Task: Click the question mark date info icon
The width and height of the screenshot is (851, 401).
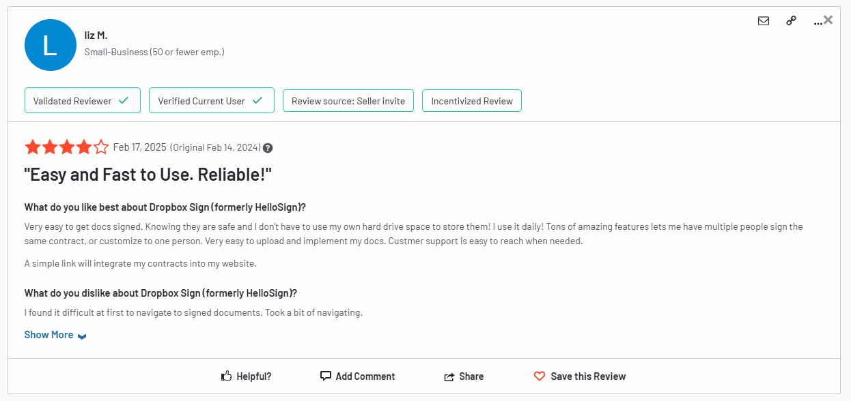Action: 268,148
